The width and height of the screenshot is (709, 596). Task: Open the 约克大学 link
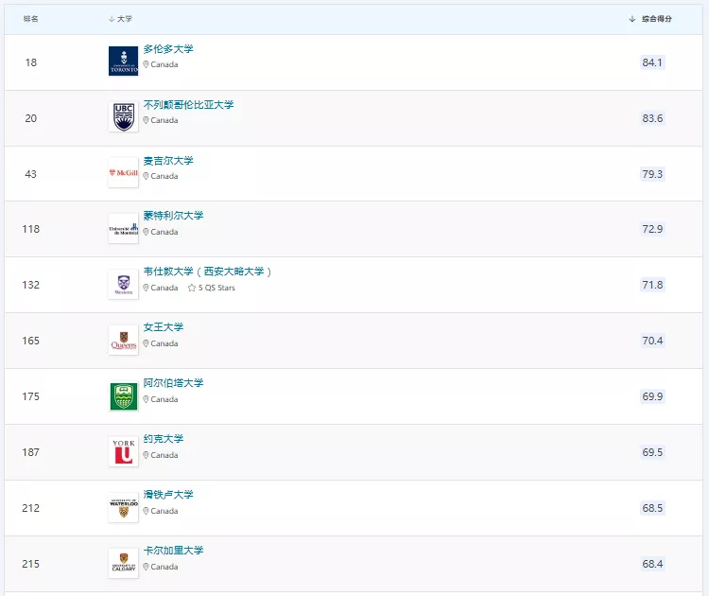(x=164, y=439)
